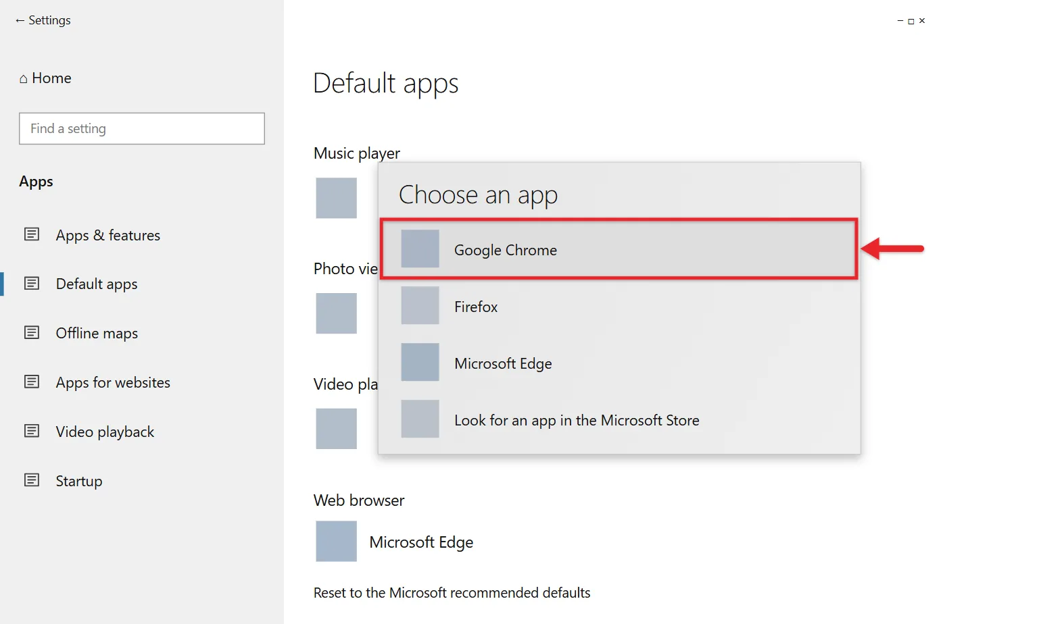Choose Google Chrome as the default app
The width and height of the screenshot is (1041, 624).
tap(619, 249)
